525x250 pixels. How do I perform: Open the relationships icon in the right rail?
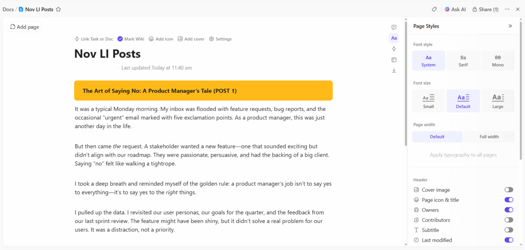pos(394,48)
